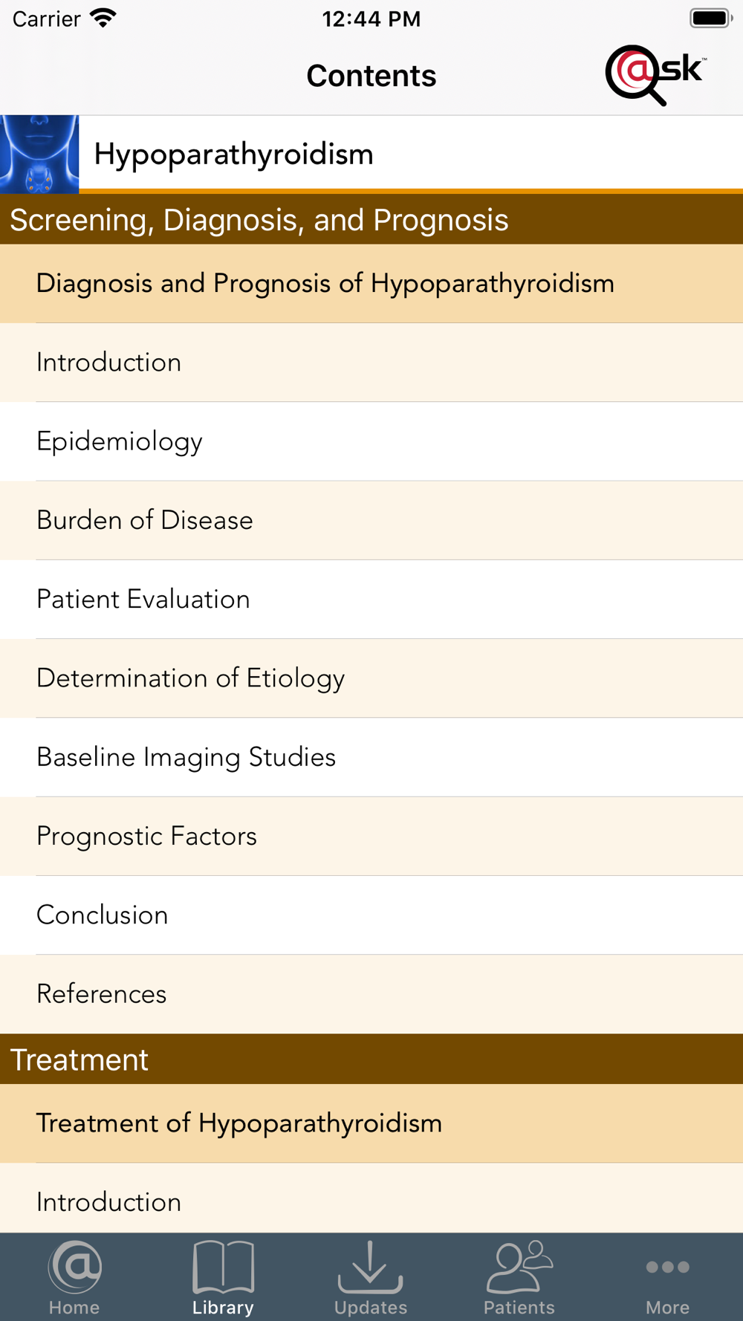Open the More dots icon
Viewport: 743px width, 1321px height.
[x=667, y=1267]
